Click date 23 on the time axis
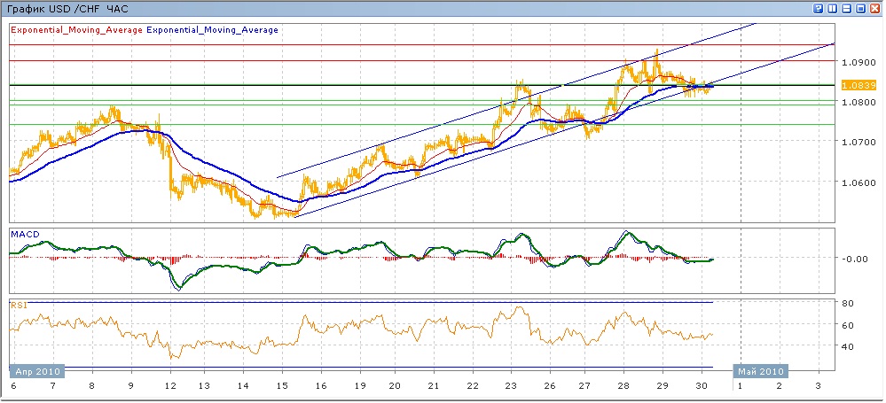This screenshot has width=886, height=403. pos(510,387)
